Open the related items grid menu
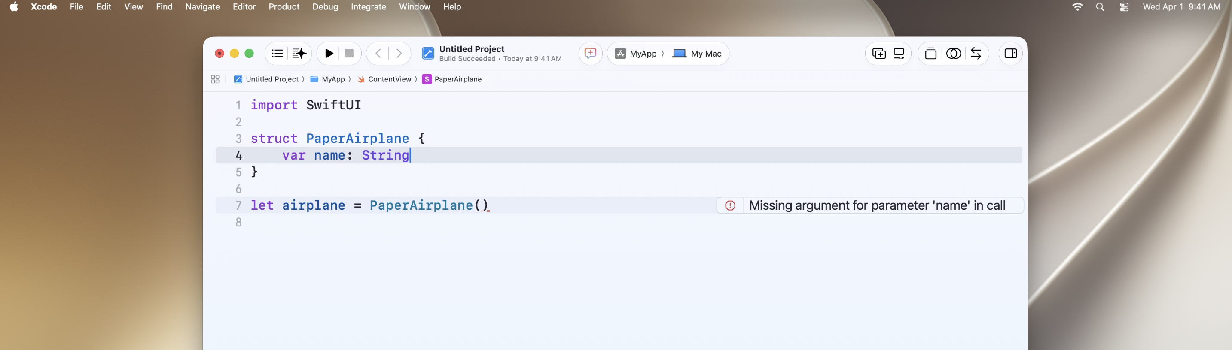This screenshot has height=350, width=1232. (x=215, y=79)
